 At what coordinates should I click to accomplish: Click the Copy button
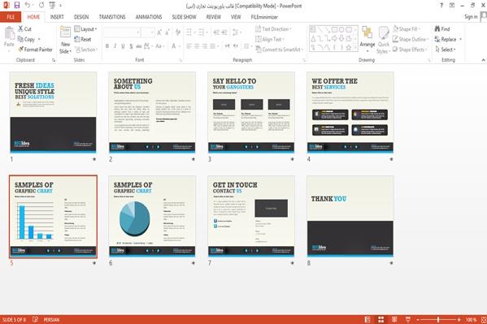coord(26,39)
